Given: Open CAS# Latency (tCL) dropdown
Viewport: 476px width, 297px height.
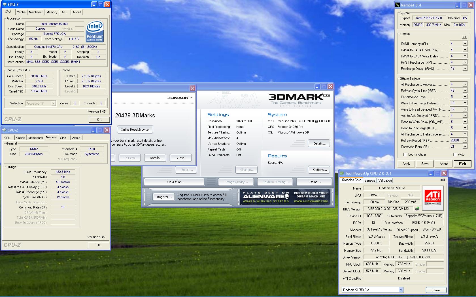Looking at the screenshot, I should point(465,44).
